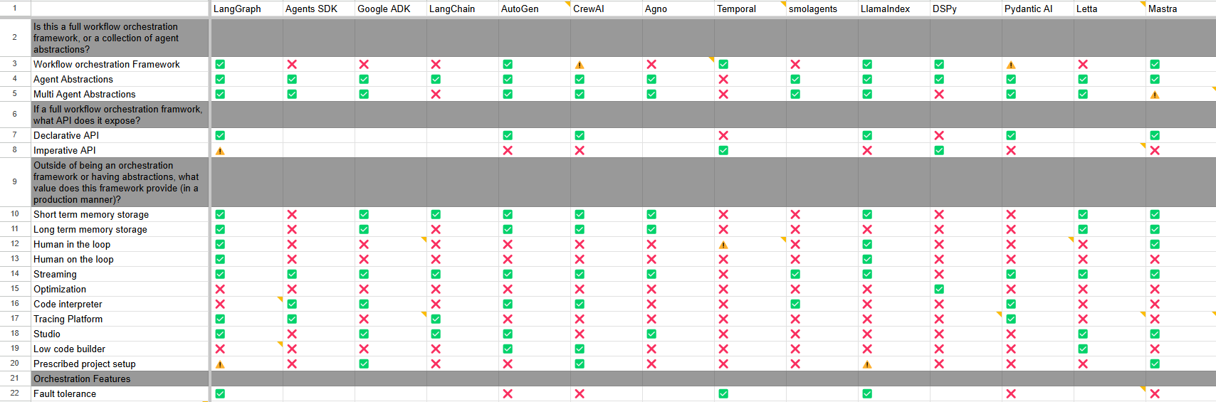Click LlamaIndex's green check in Human on the loop row
1216x402 pixels.
tap(867, 259)
